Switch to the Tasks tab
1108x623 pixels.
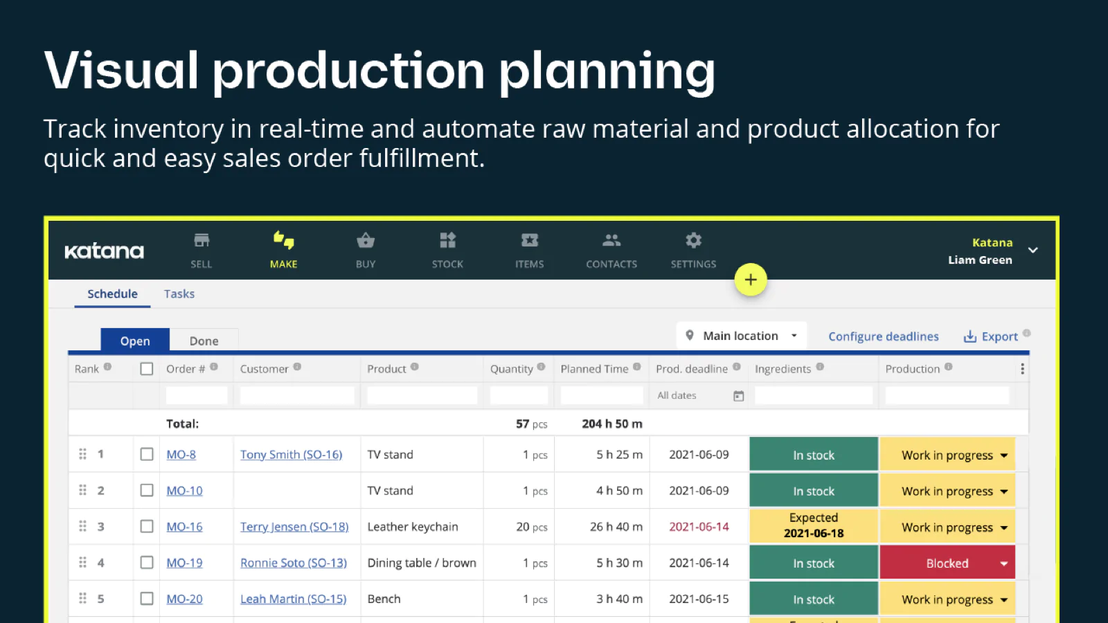[179, 294]
